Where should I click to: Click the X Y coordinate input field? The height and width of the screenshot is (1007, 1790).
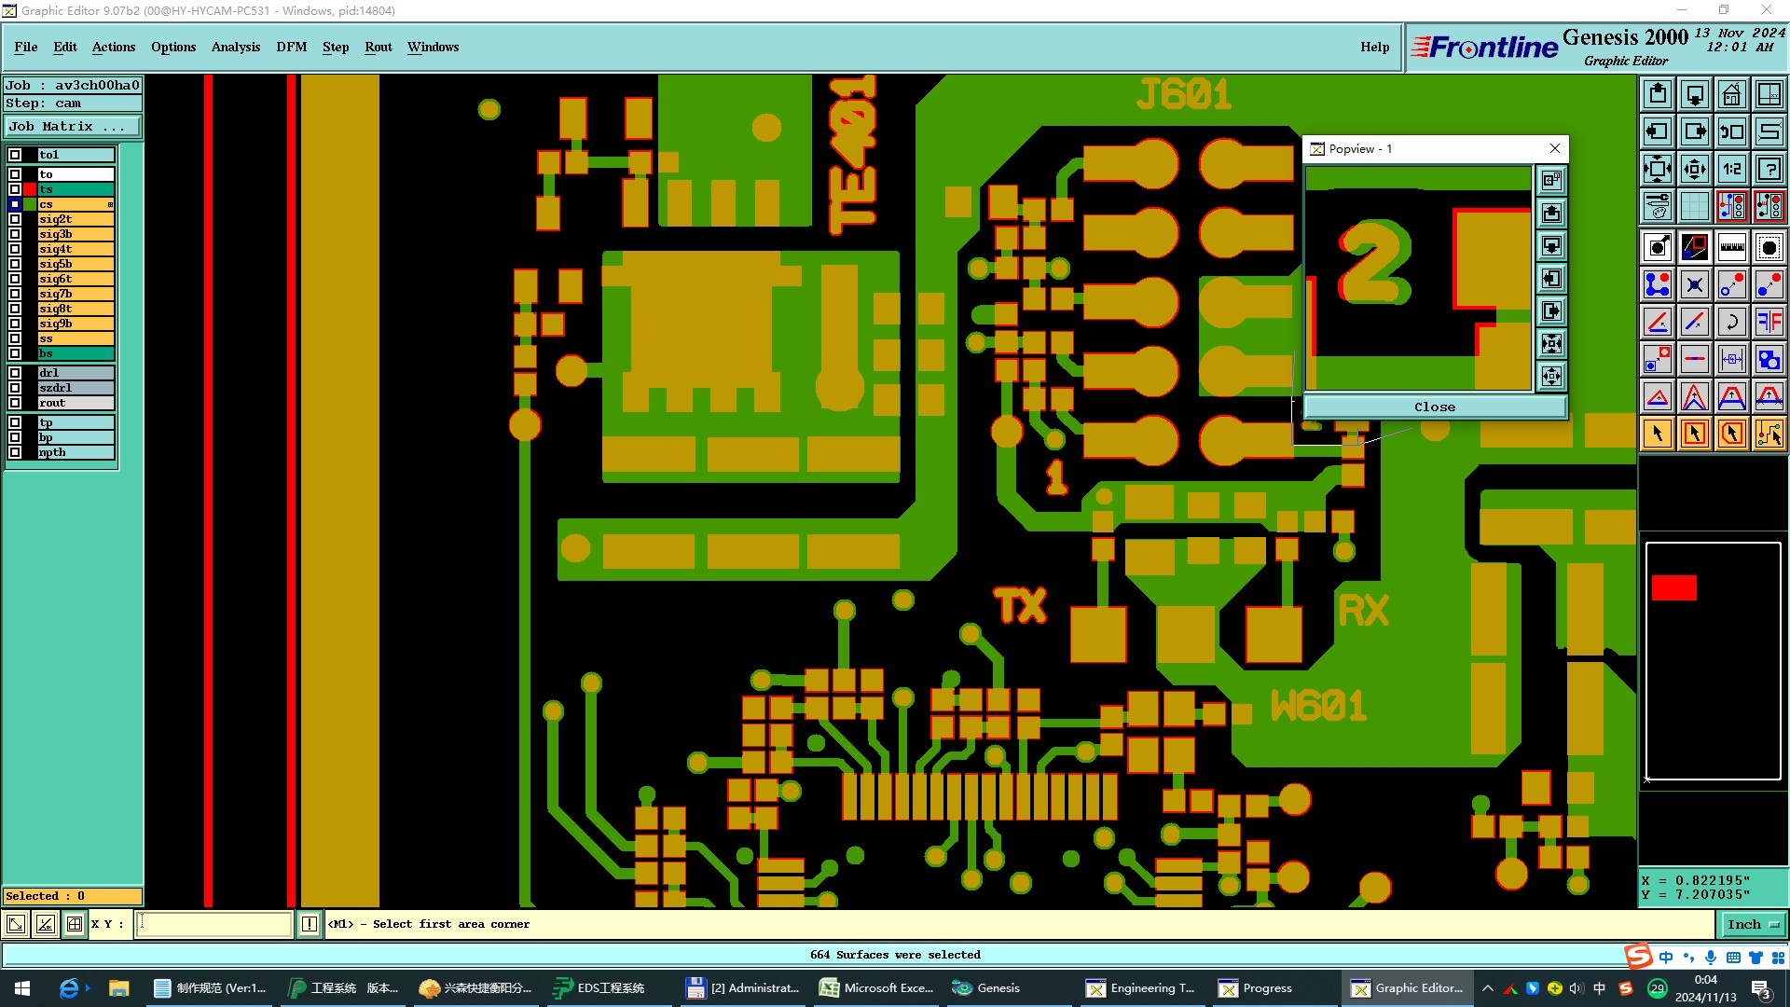pos(214,924)
